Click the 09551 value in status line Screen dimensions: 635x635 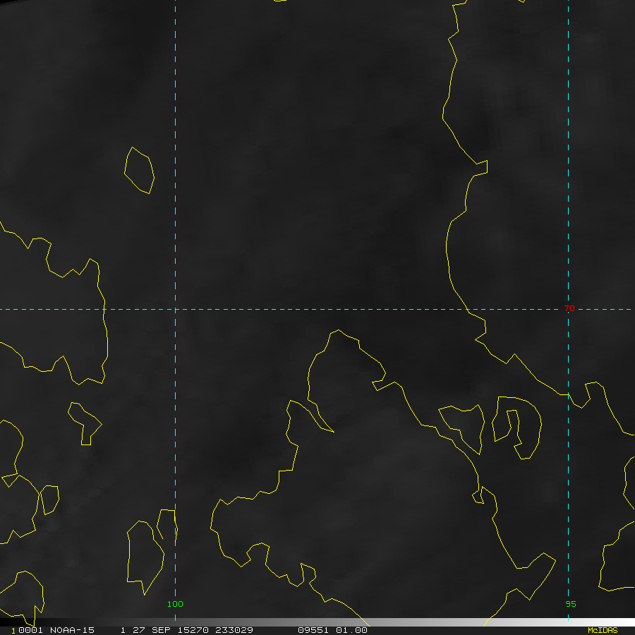tap(312, 630)
